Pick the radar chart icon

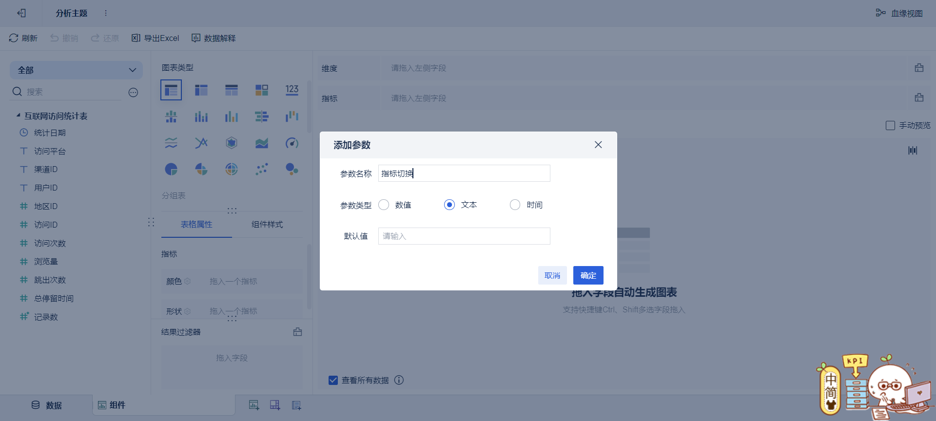(x=232, y=143)
